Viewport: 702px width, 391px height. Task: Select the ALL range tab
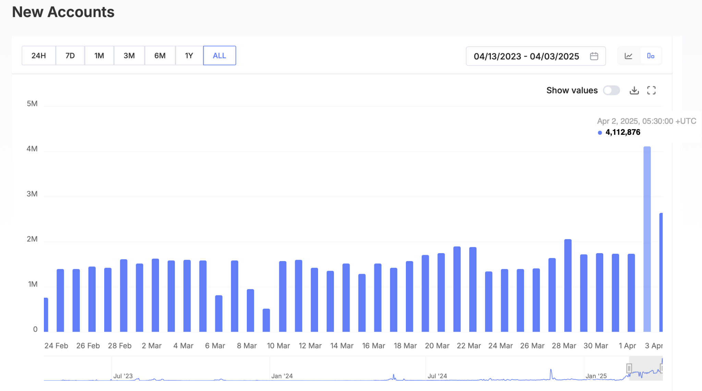tap(219, 56)
